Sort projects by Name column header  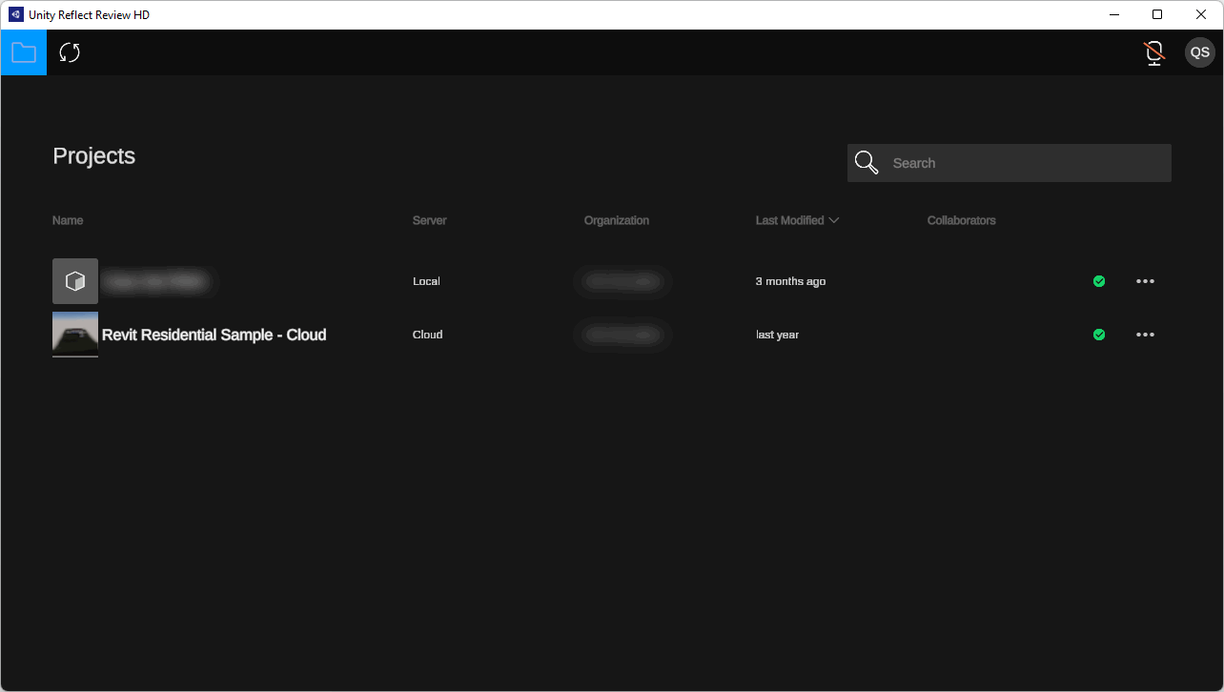[68, 220]
